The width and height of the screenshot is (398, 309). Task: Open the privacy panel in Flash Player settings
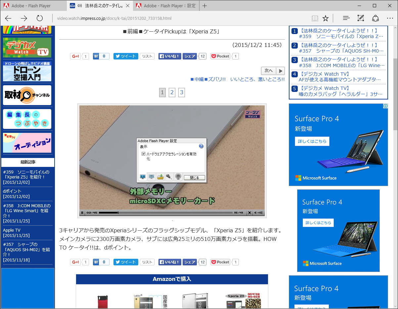pyautogui.click(x=151, y=177)
